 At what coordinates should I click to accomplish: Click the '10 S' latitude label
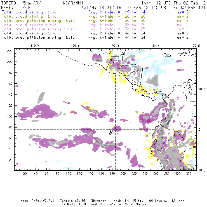coord(202,170)
